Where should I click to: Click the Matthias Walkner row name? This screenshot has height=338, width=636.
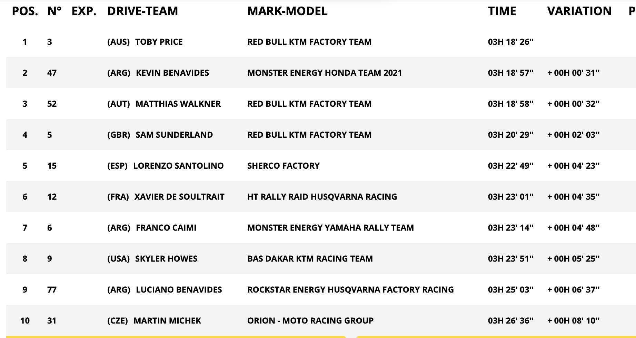[178, 104]
